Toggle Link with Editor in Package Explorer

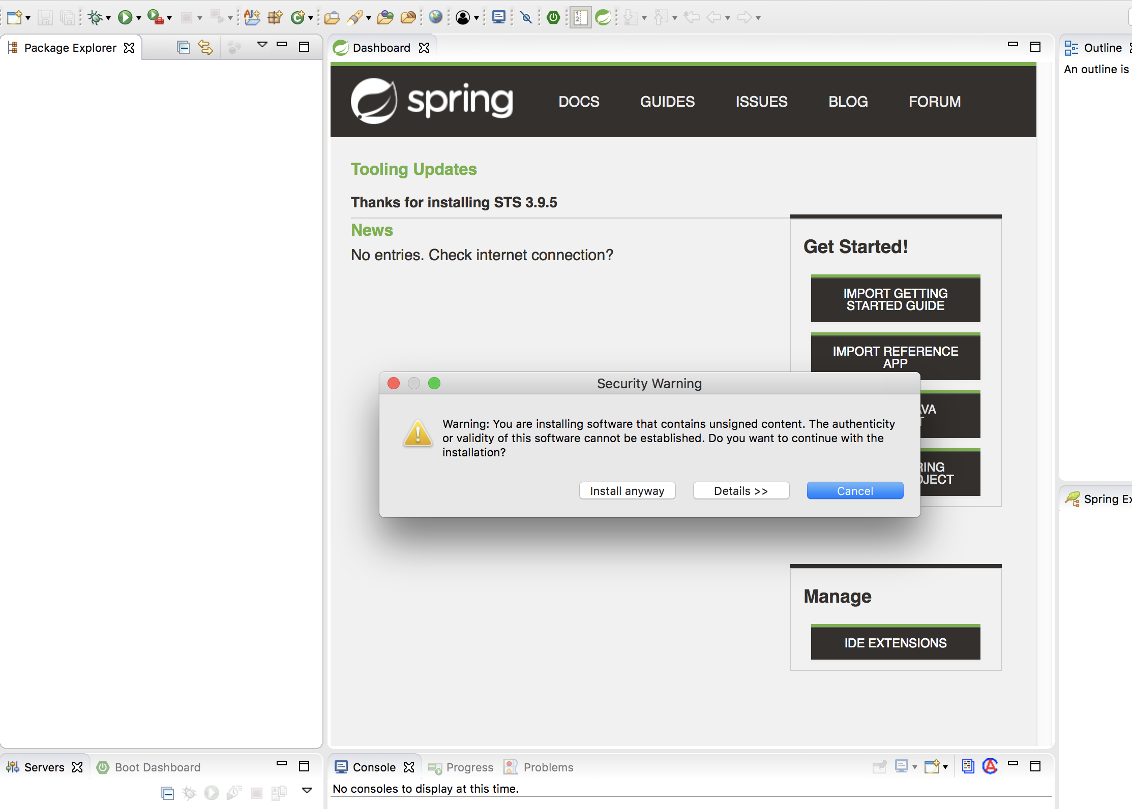point(205,47)
